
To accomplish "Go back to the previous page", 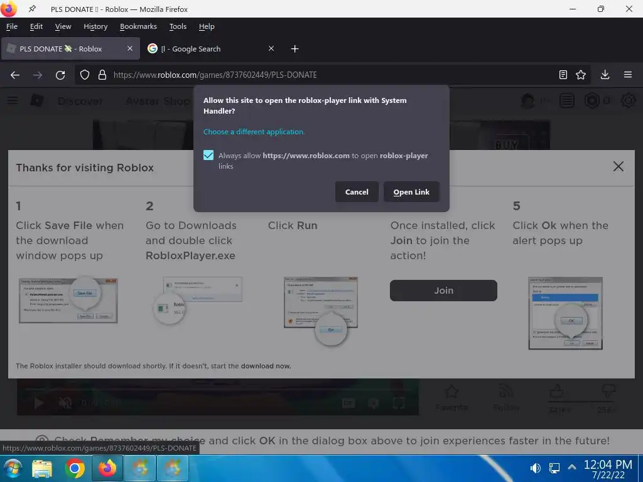I will tap(15, 75).
